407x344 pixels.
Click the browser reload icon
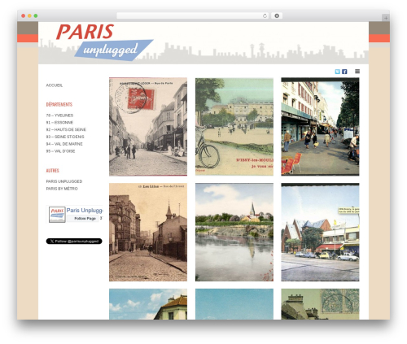tap(265, 15)
